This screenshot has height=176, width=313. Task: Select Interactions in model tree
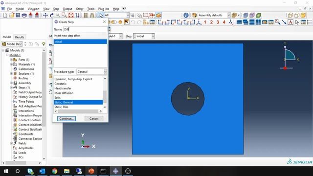pyautogui.click(x=26, y=111)
